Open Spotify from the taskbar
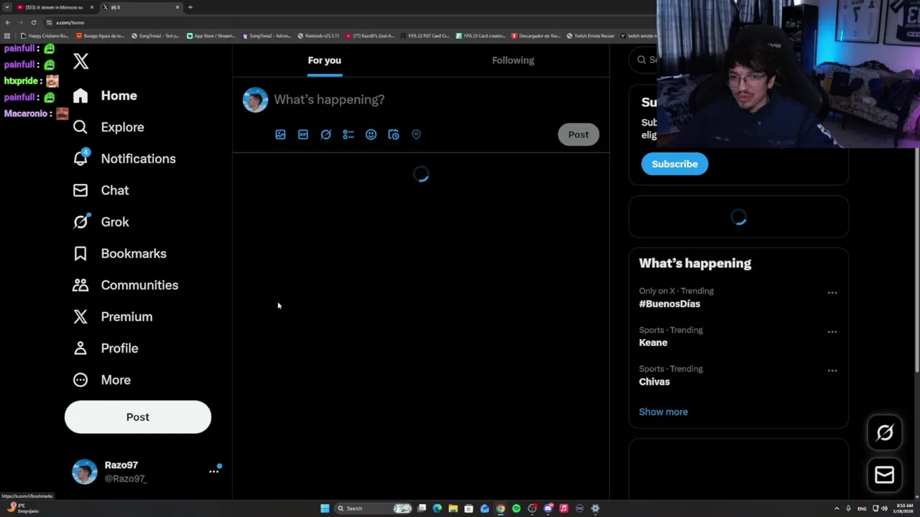920x517 pixels. click(516, 508)
